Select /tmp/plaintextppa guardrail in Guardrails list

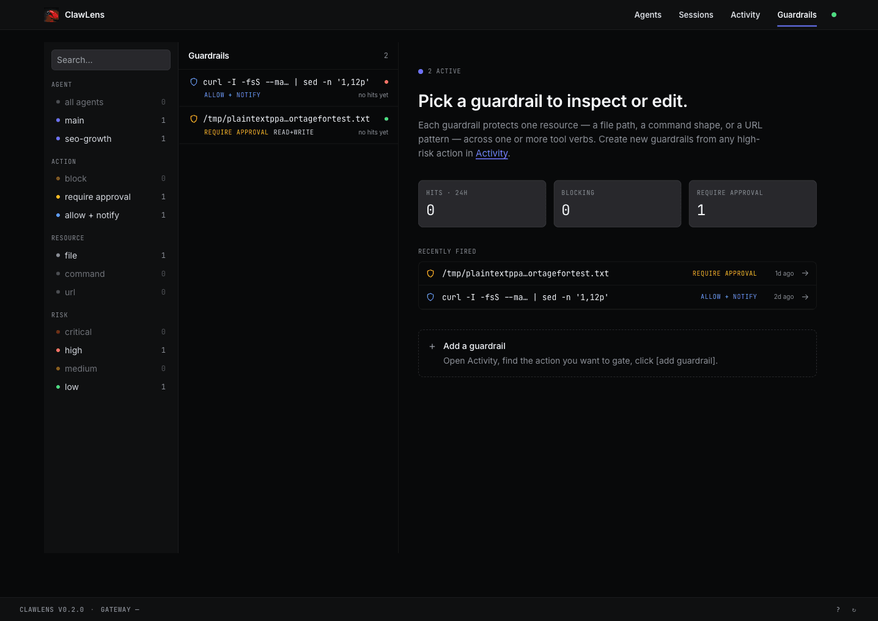tap(288, 125)
